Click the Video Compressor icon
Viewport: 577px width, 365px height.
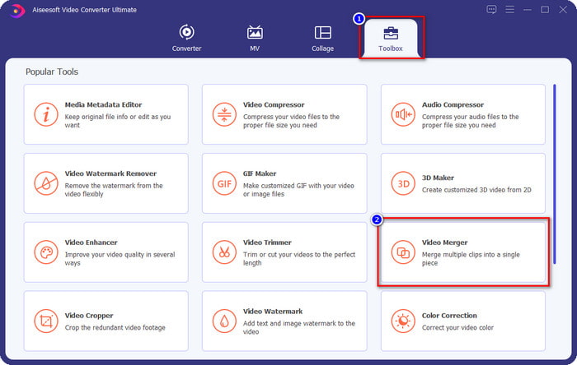coord(224,114)
